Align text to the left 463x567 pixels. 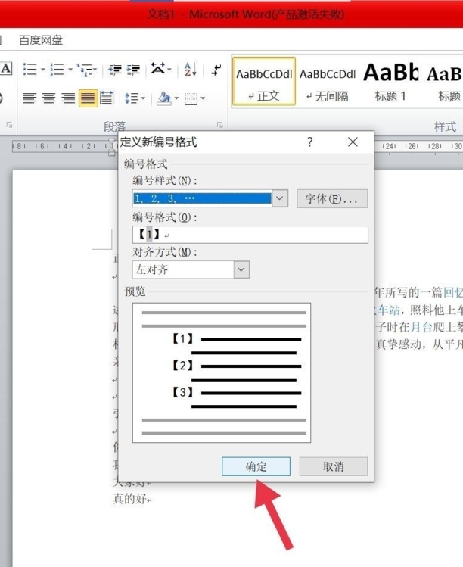click(x=30, y=98)
